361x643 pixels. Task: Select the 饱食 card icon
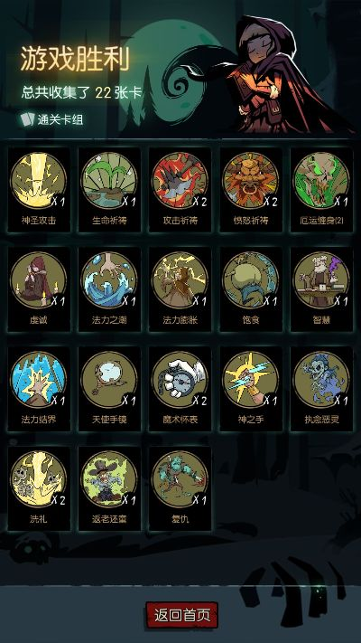[x=251, y=280]
